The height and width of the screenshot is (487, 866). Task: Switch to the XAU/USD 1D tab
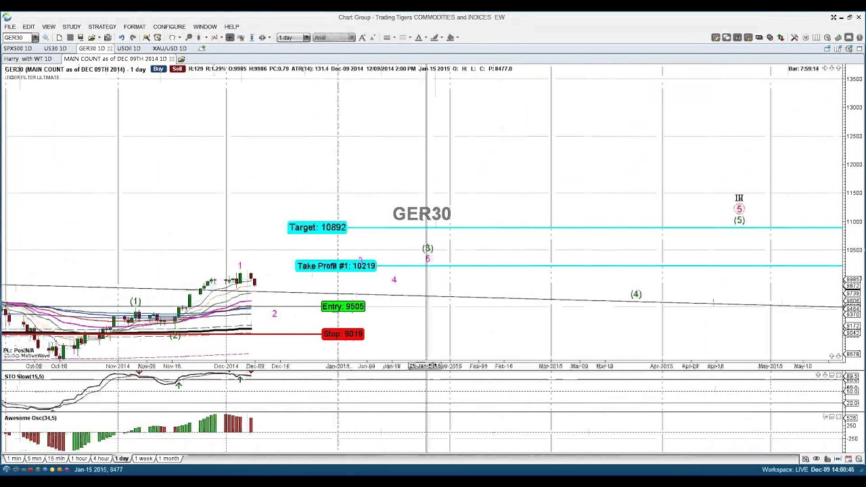[169, 49]
